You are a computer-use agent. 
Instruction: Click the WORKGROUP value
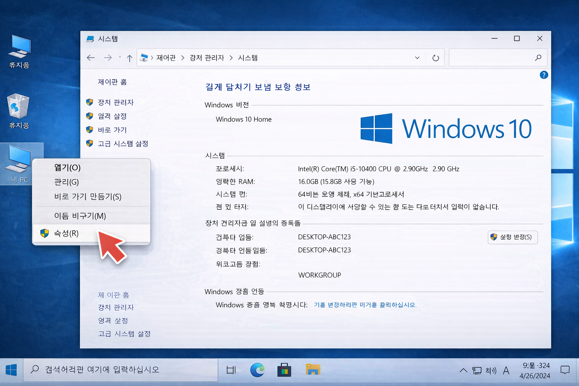pyautogui.click(x=320, y=275)
